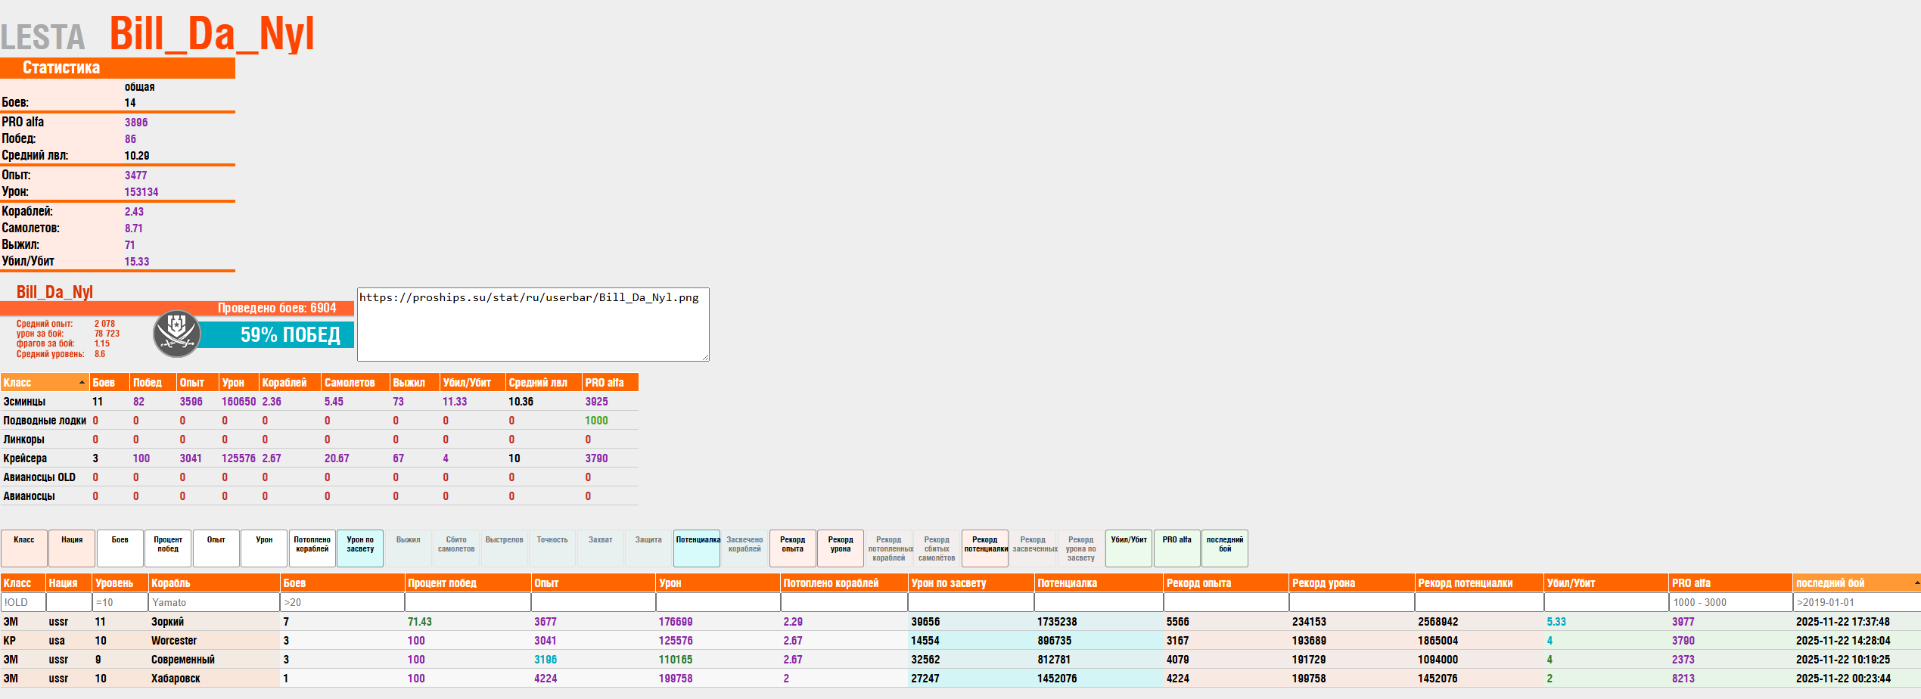Image resolution: width=1921 pixels, height=699 pixels.
Task: Toggle the Точность column button
Action: tap(552, 548)
